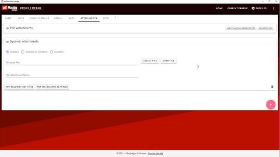Focus the Template File input field
Image resolution: width=280 pixels, height=157 pixels.
point(72,62)
